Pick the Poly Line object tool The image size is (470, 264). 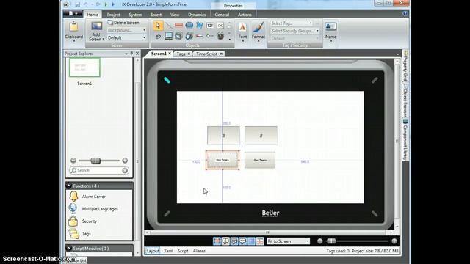pos(199,26)
